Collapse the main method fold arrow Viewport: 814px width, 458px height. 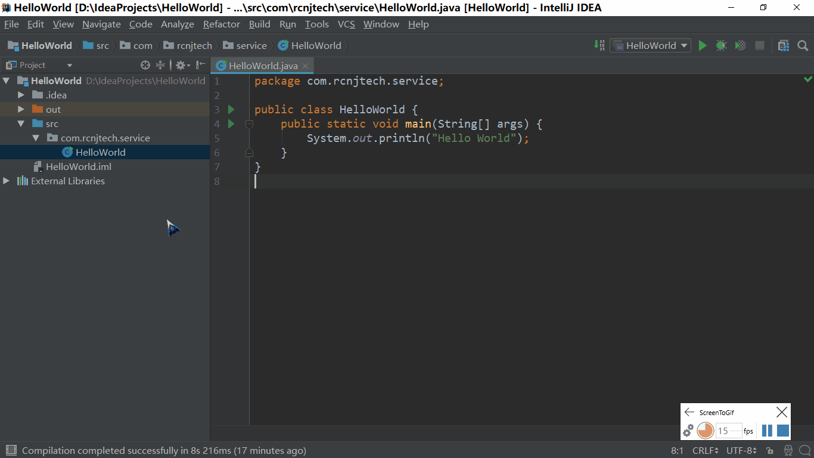click(x=249, y=123)
